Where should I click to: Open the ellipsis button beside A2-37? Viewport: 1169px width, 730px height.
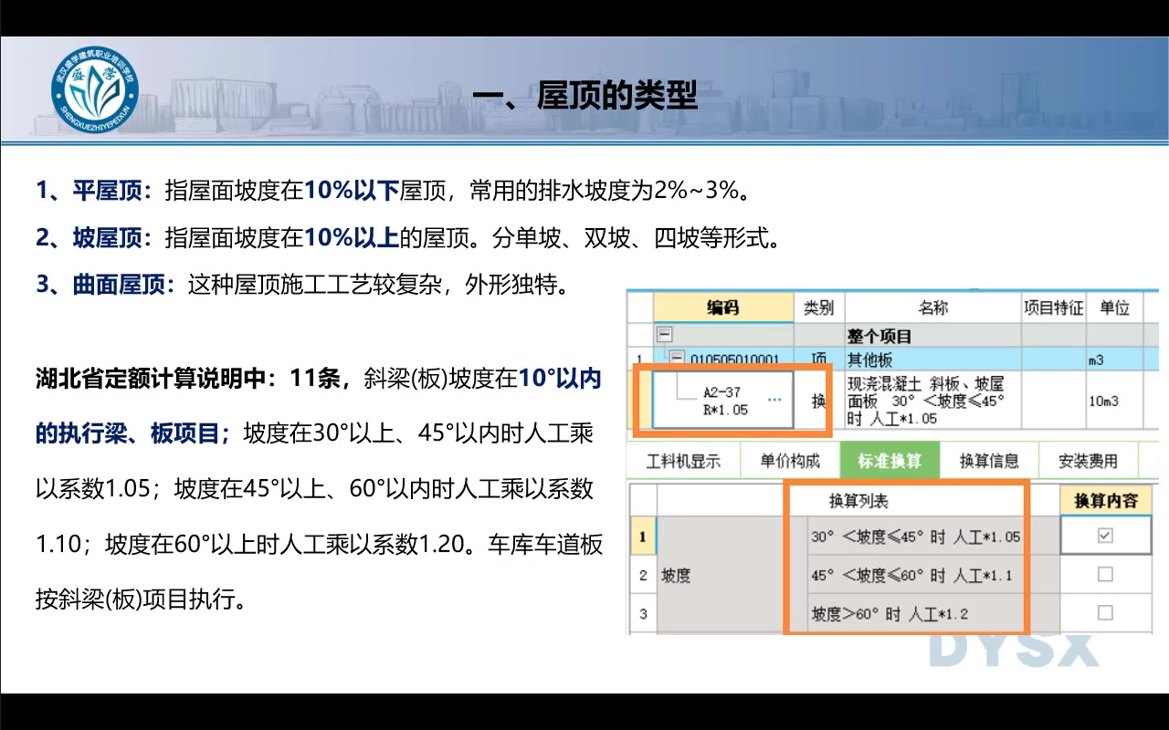coord(774,401)
